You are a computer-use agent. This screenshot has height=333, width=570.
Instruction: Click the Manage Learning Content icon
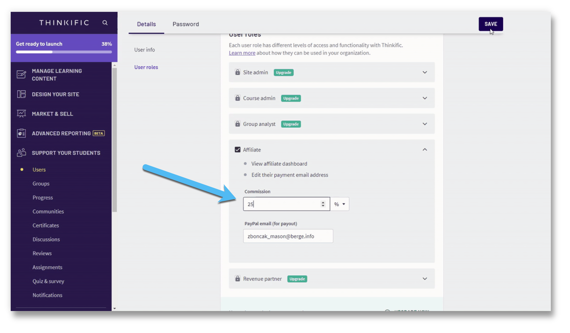21,75
